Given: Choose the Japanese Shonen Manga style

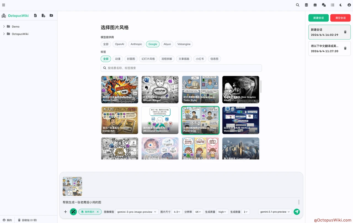Looking at the screenshot, I should [160, 90].
